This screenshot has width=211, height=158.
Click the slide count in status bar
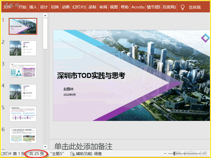pyautogui.click(x=37, y=154)
